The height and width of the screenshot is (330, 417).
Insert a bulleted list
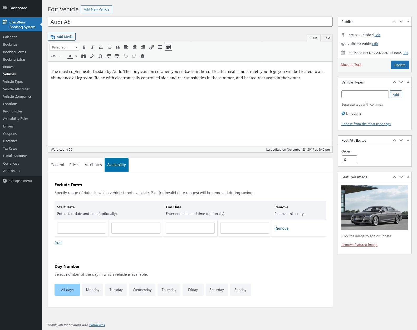[101, 47]
